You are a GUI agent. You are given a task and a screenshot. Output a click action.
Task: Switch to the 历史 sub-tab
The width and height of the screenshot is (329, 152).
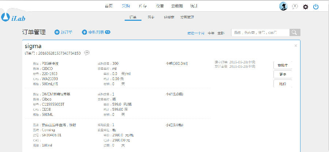(151, 17)
